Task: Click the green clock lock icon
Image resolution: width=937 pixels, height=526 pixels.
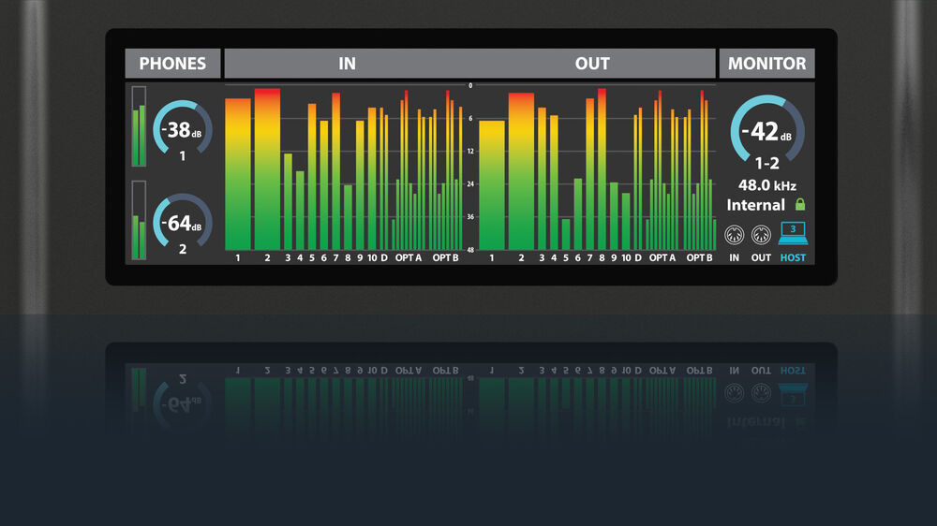Action: [x=799, y=204]
